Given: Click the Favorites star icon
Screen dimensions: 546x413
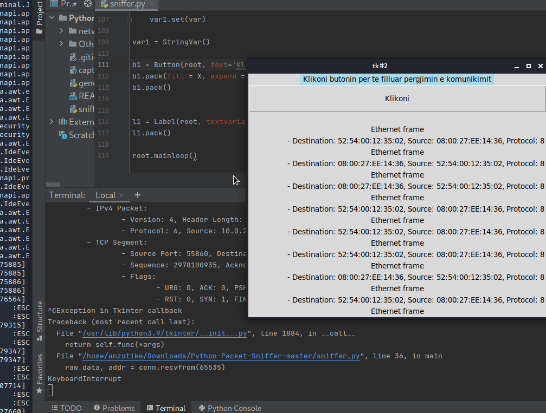Looking at the screenshot, I should point(40,391).
